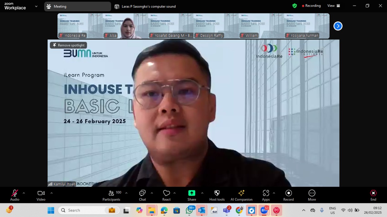Image resolution: width=387 pixels, height=217 pixels.
Task: Open React emoji options
Action: [166, 195]
